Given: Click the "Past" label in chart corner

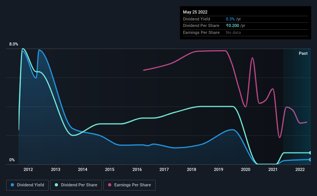Looking at the screenshot, I should tap(303, 53).
